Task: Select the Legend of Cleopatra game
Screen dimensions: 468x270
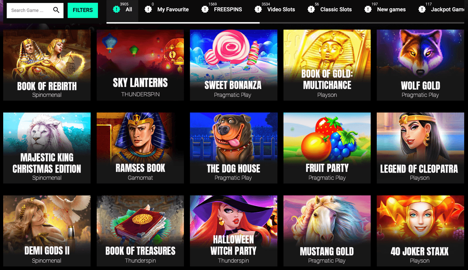Action: (420, 148)
